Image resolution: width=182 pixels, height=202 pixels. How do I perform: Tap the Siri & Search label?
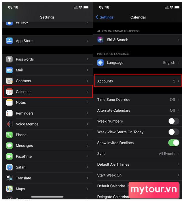[117, 40]
